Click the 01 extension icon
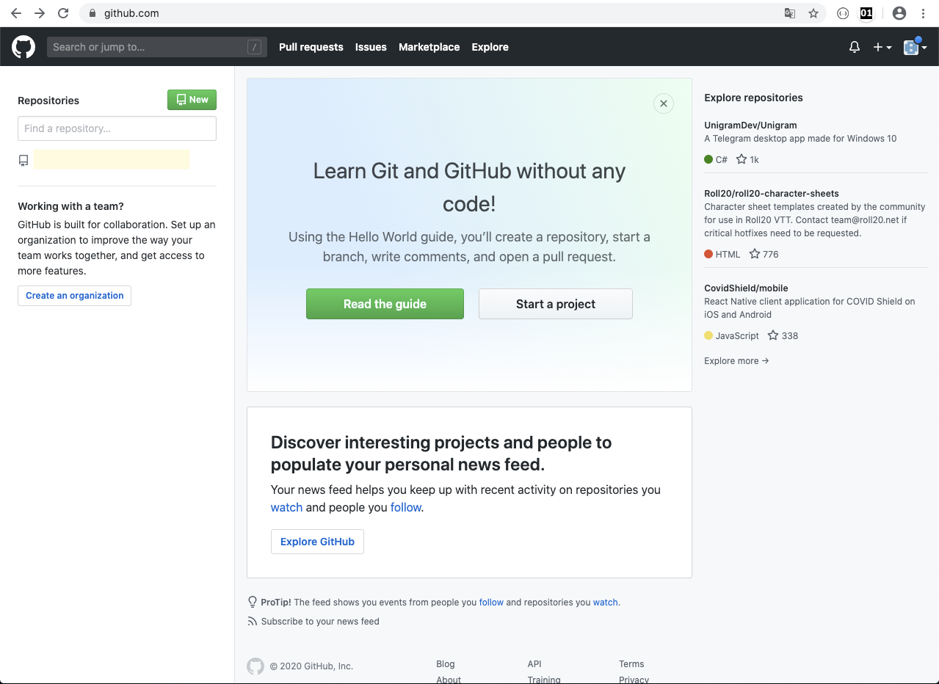939x684 pixels. [x=866, y=13]
